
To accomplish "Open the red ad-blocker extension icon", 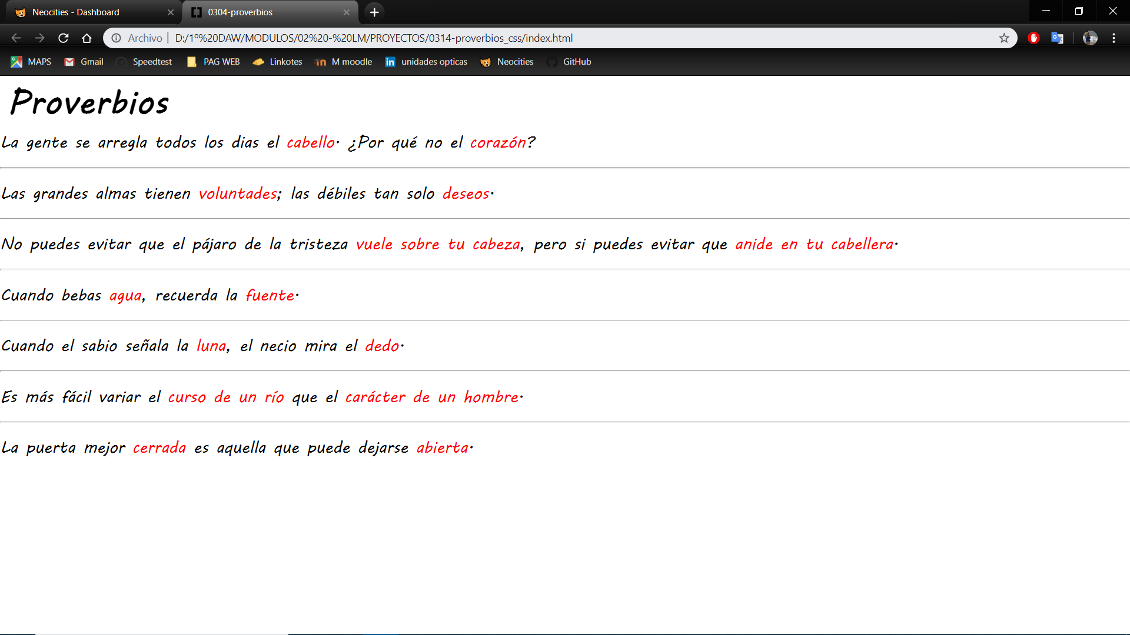I will tap(1033, 38).
